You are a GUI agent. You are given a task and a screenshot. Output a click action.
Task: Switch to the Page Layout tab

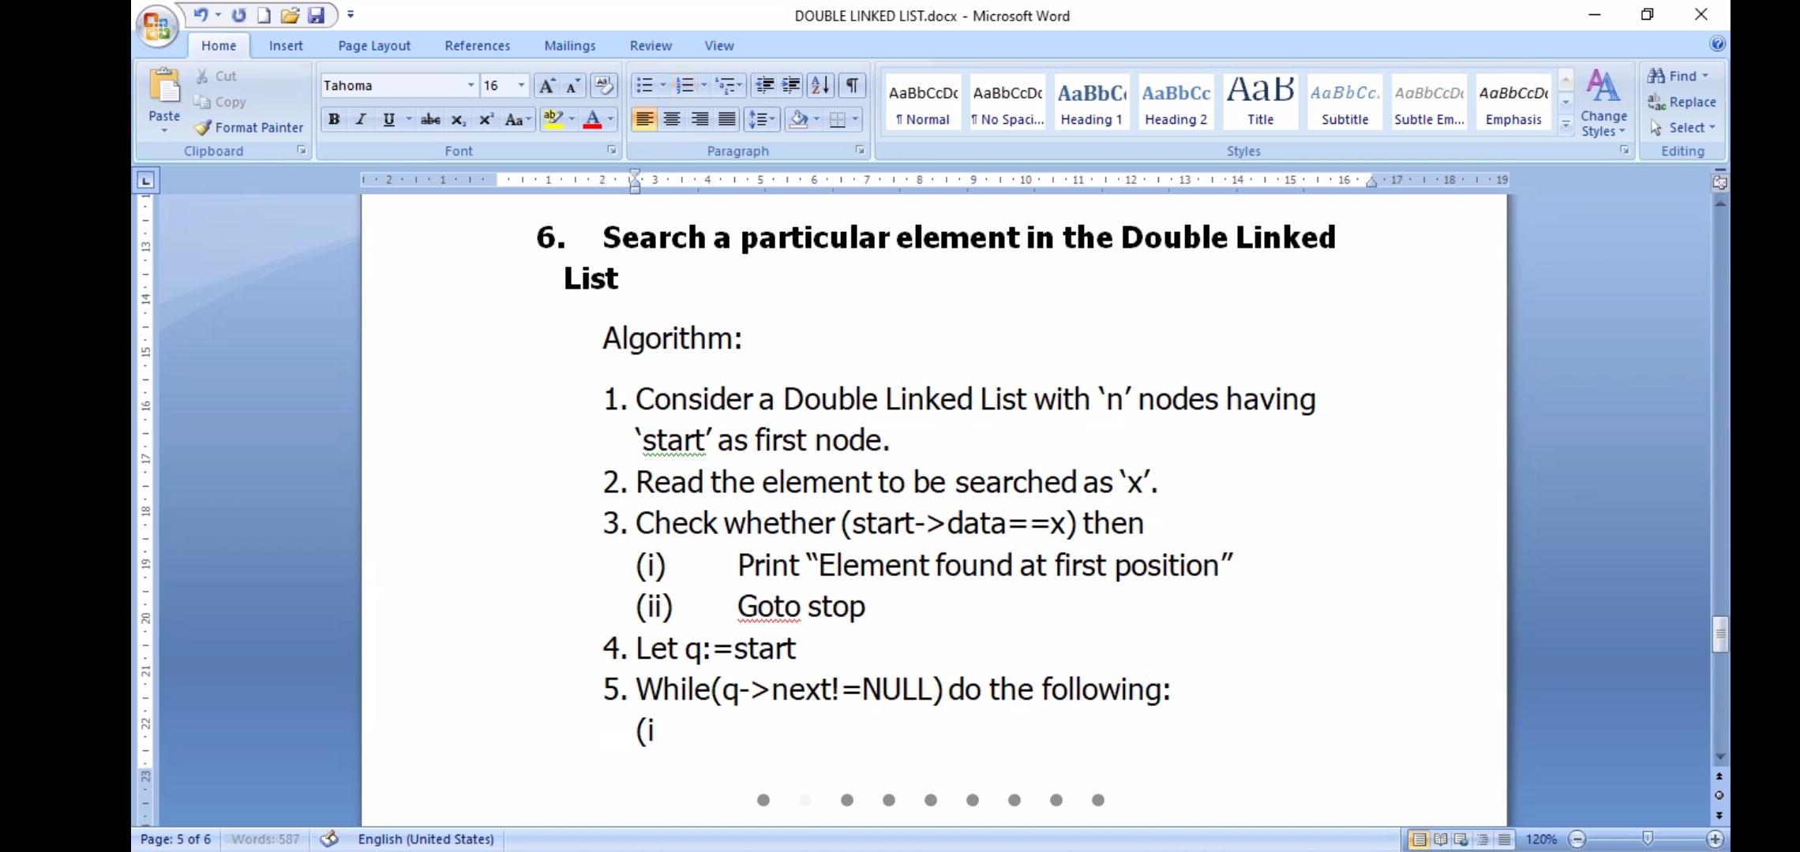coord(374,46)
